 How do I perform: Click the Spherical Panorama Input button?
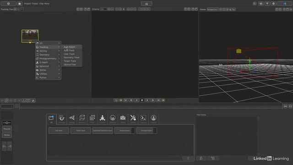point(103,131)
